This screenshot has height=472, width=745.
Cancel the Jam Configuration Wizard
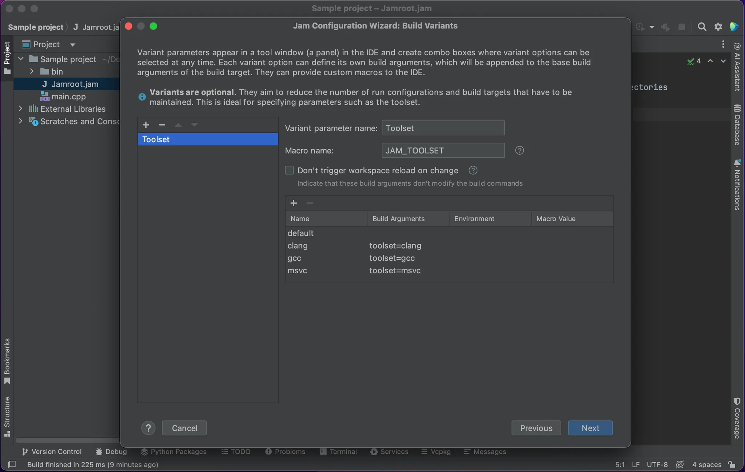pyautogui.click(x=184, y=428)
